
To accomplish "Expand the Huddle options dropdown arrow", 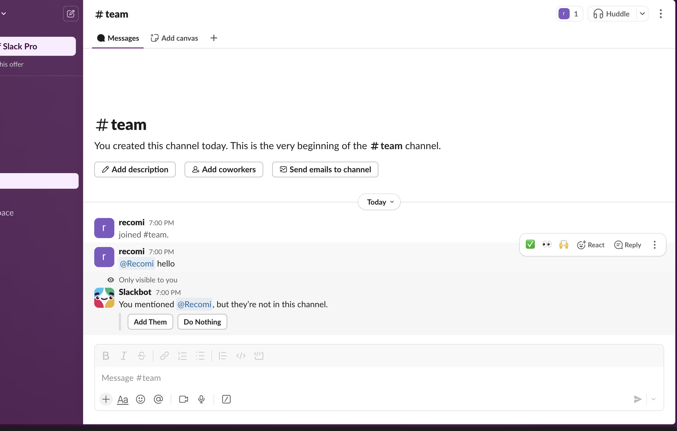I will point(642,14).
